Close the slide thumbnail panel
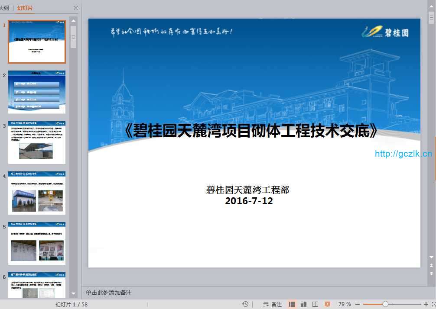This screenshot has width=436, height=309. tap(76, 8)
